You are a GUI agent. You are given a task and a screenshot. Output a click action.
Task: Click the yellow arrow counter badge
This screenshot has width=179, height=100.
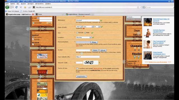pyautogui.click(x=42, y=91)
